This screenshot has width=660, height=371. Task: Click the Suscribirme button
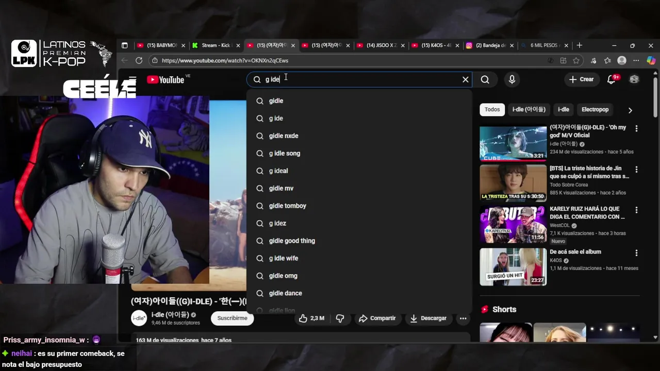point(232,318)
